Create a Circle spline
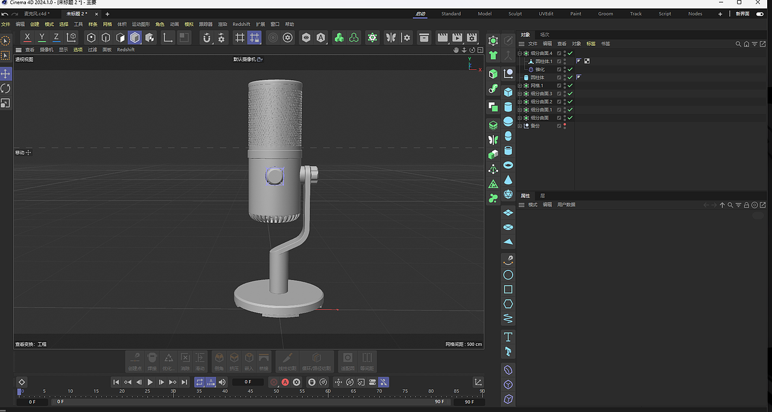 pyautogui.click(x=508, y=275)
